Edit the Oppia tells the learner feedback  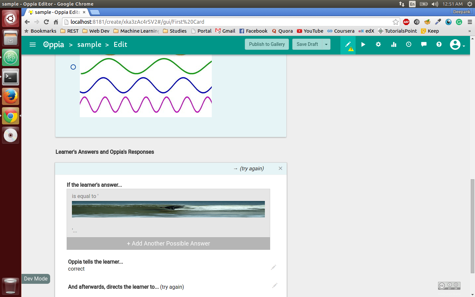[273, 267]
